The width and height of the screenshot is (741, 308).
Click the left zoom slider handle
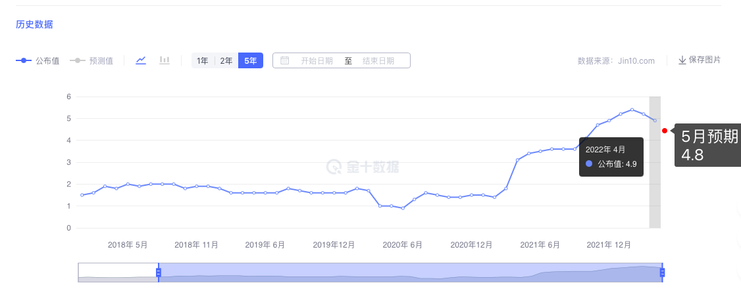158,273
